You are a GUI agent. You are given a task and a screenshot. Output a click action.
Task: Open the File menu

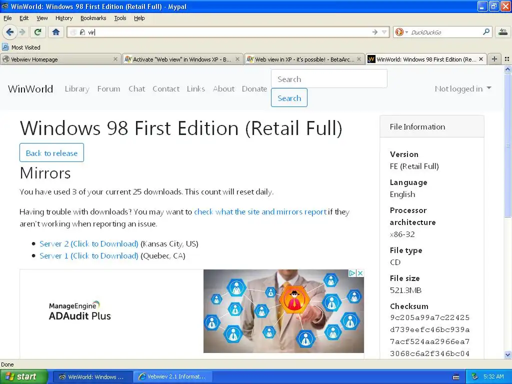pos(7,18)
